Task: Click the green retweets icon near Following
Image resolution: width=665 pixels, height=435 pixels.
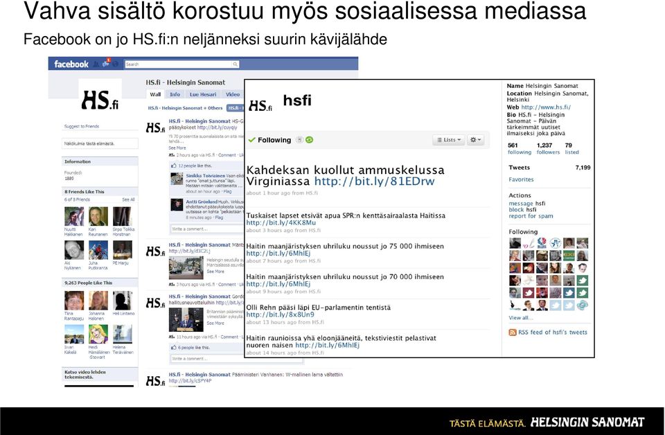Action: [x=309, y=139]
